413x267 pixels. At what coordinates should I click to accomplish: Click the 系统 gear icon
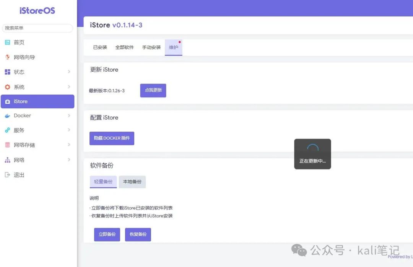7,87
